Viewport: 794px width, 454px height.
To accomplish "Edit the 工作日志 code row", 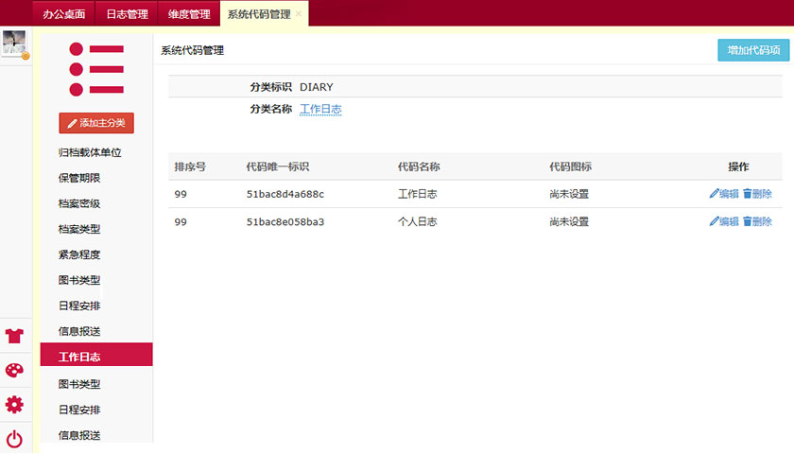I will (724, 194).
